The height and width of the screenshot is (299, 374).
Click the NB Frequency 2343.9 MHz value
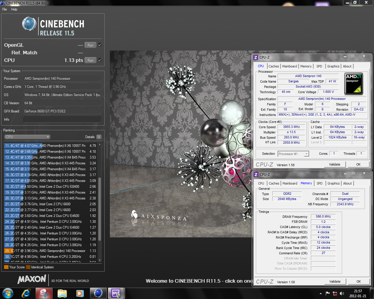[x=345, y=204]
